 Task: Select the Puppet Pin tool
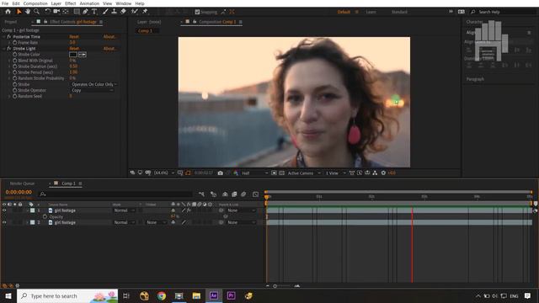point(145,12)
